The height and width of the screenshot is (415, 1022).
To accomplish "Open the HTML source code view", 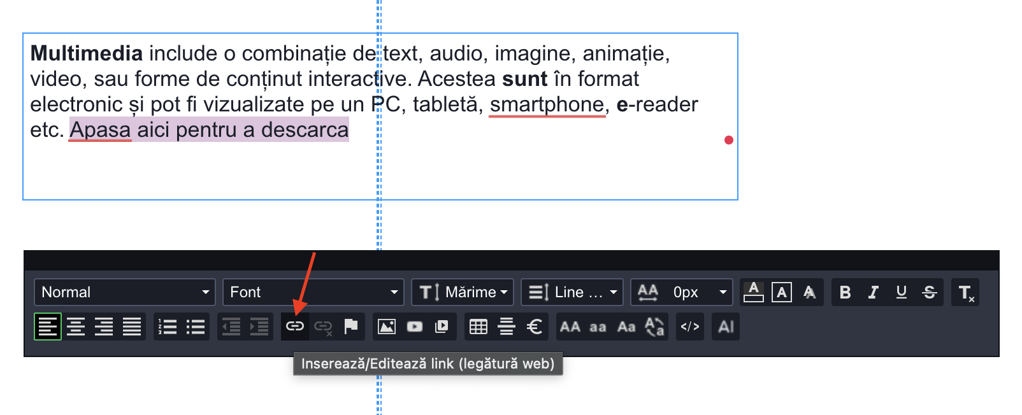I will (x=690, y=327).
